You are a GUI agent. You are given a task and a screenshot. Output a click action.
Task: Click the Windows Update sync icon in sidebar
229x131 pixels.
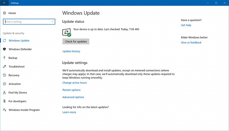coord(5,41)
